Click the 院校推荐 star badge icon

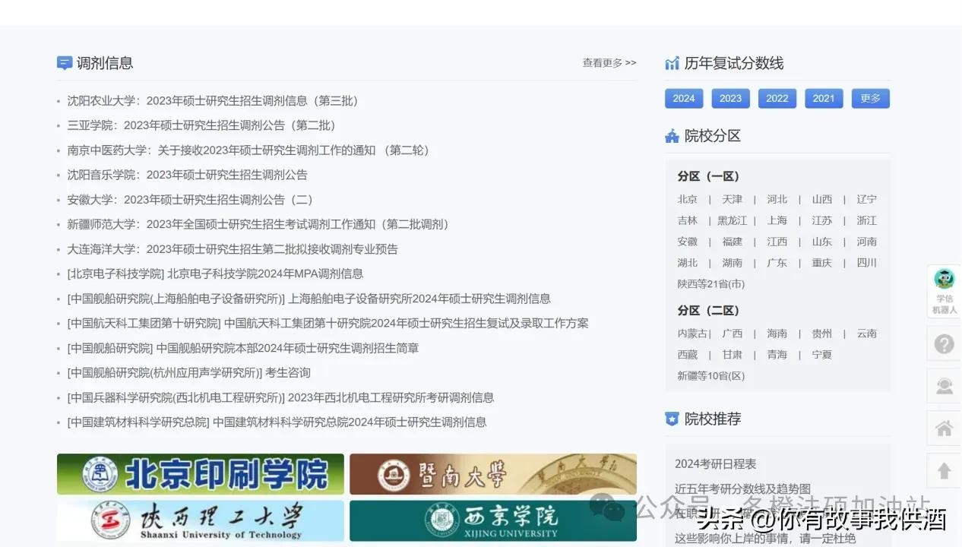(x=672, y=419)
